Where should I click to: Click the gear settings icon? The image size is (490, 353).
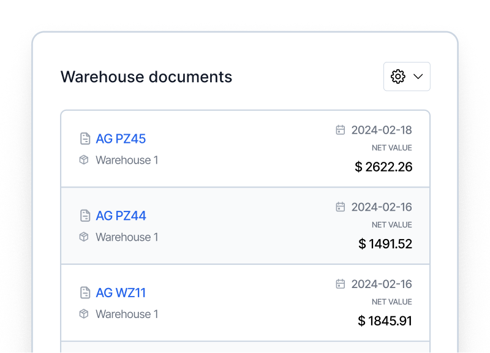[398, 77]
